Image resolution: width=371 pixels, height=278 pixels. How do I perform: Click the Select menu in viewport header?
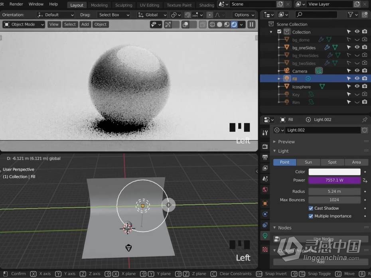point(70,24)
